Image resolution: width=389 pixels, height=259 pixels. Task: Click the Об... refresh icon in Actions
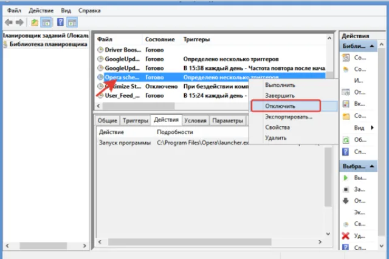pos(346,140)
